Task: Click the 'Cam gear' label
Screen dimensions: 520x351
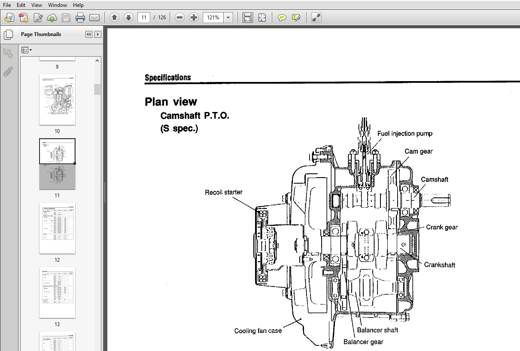Action: (x=419, y=151)
